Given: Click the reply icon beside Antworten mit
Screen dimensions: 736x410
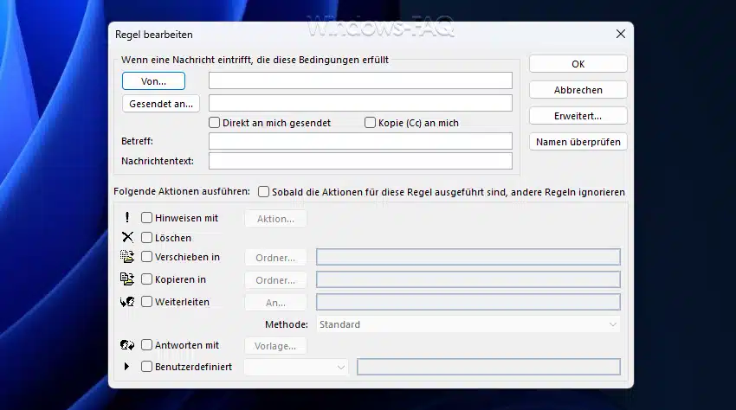Looking at the screenshot, I should pos(127,345).
